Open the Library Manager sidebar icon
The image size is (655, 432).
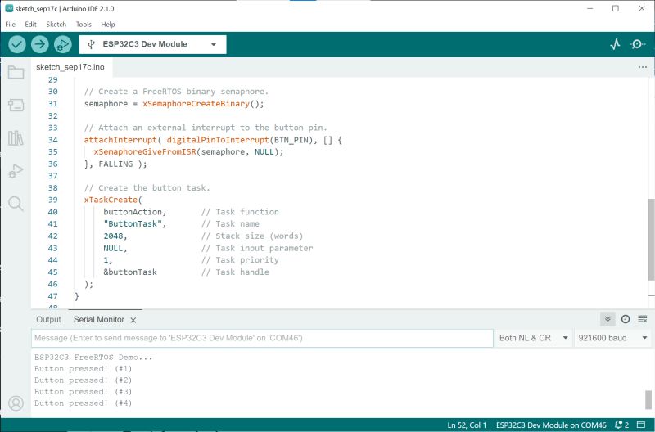16,137
